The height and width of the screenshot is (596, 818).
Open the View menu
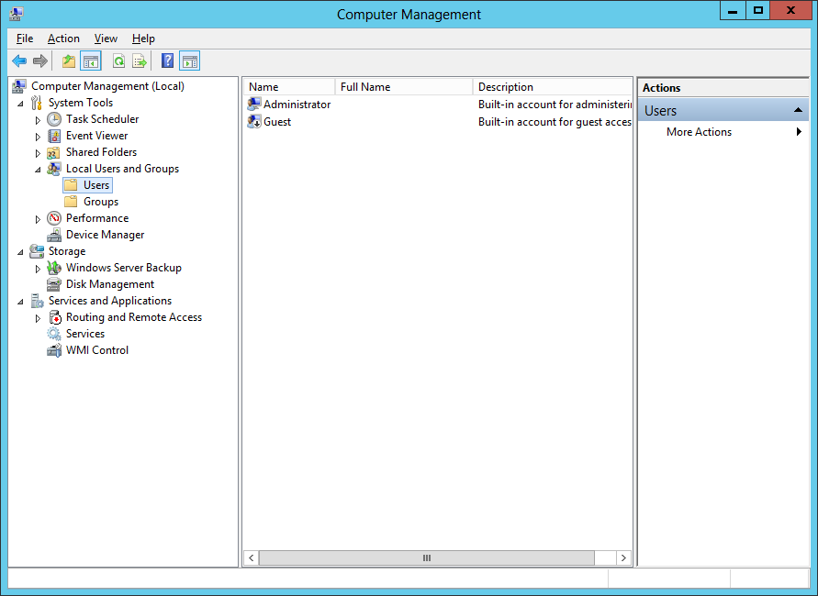point(106,39)
